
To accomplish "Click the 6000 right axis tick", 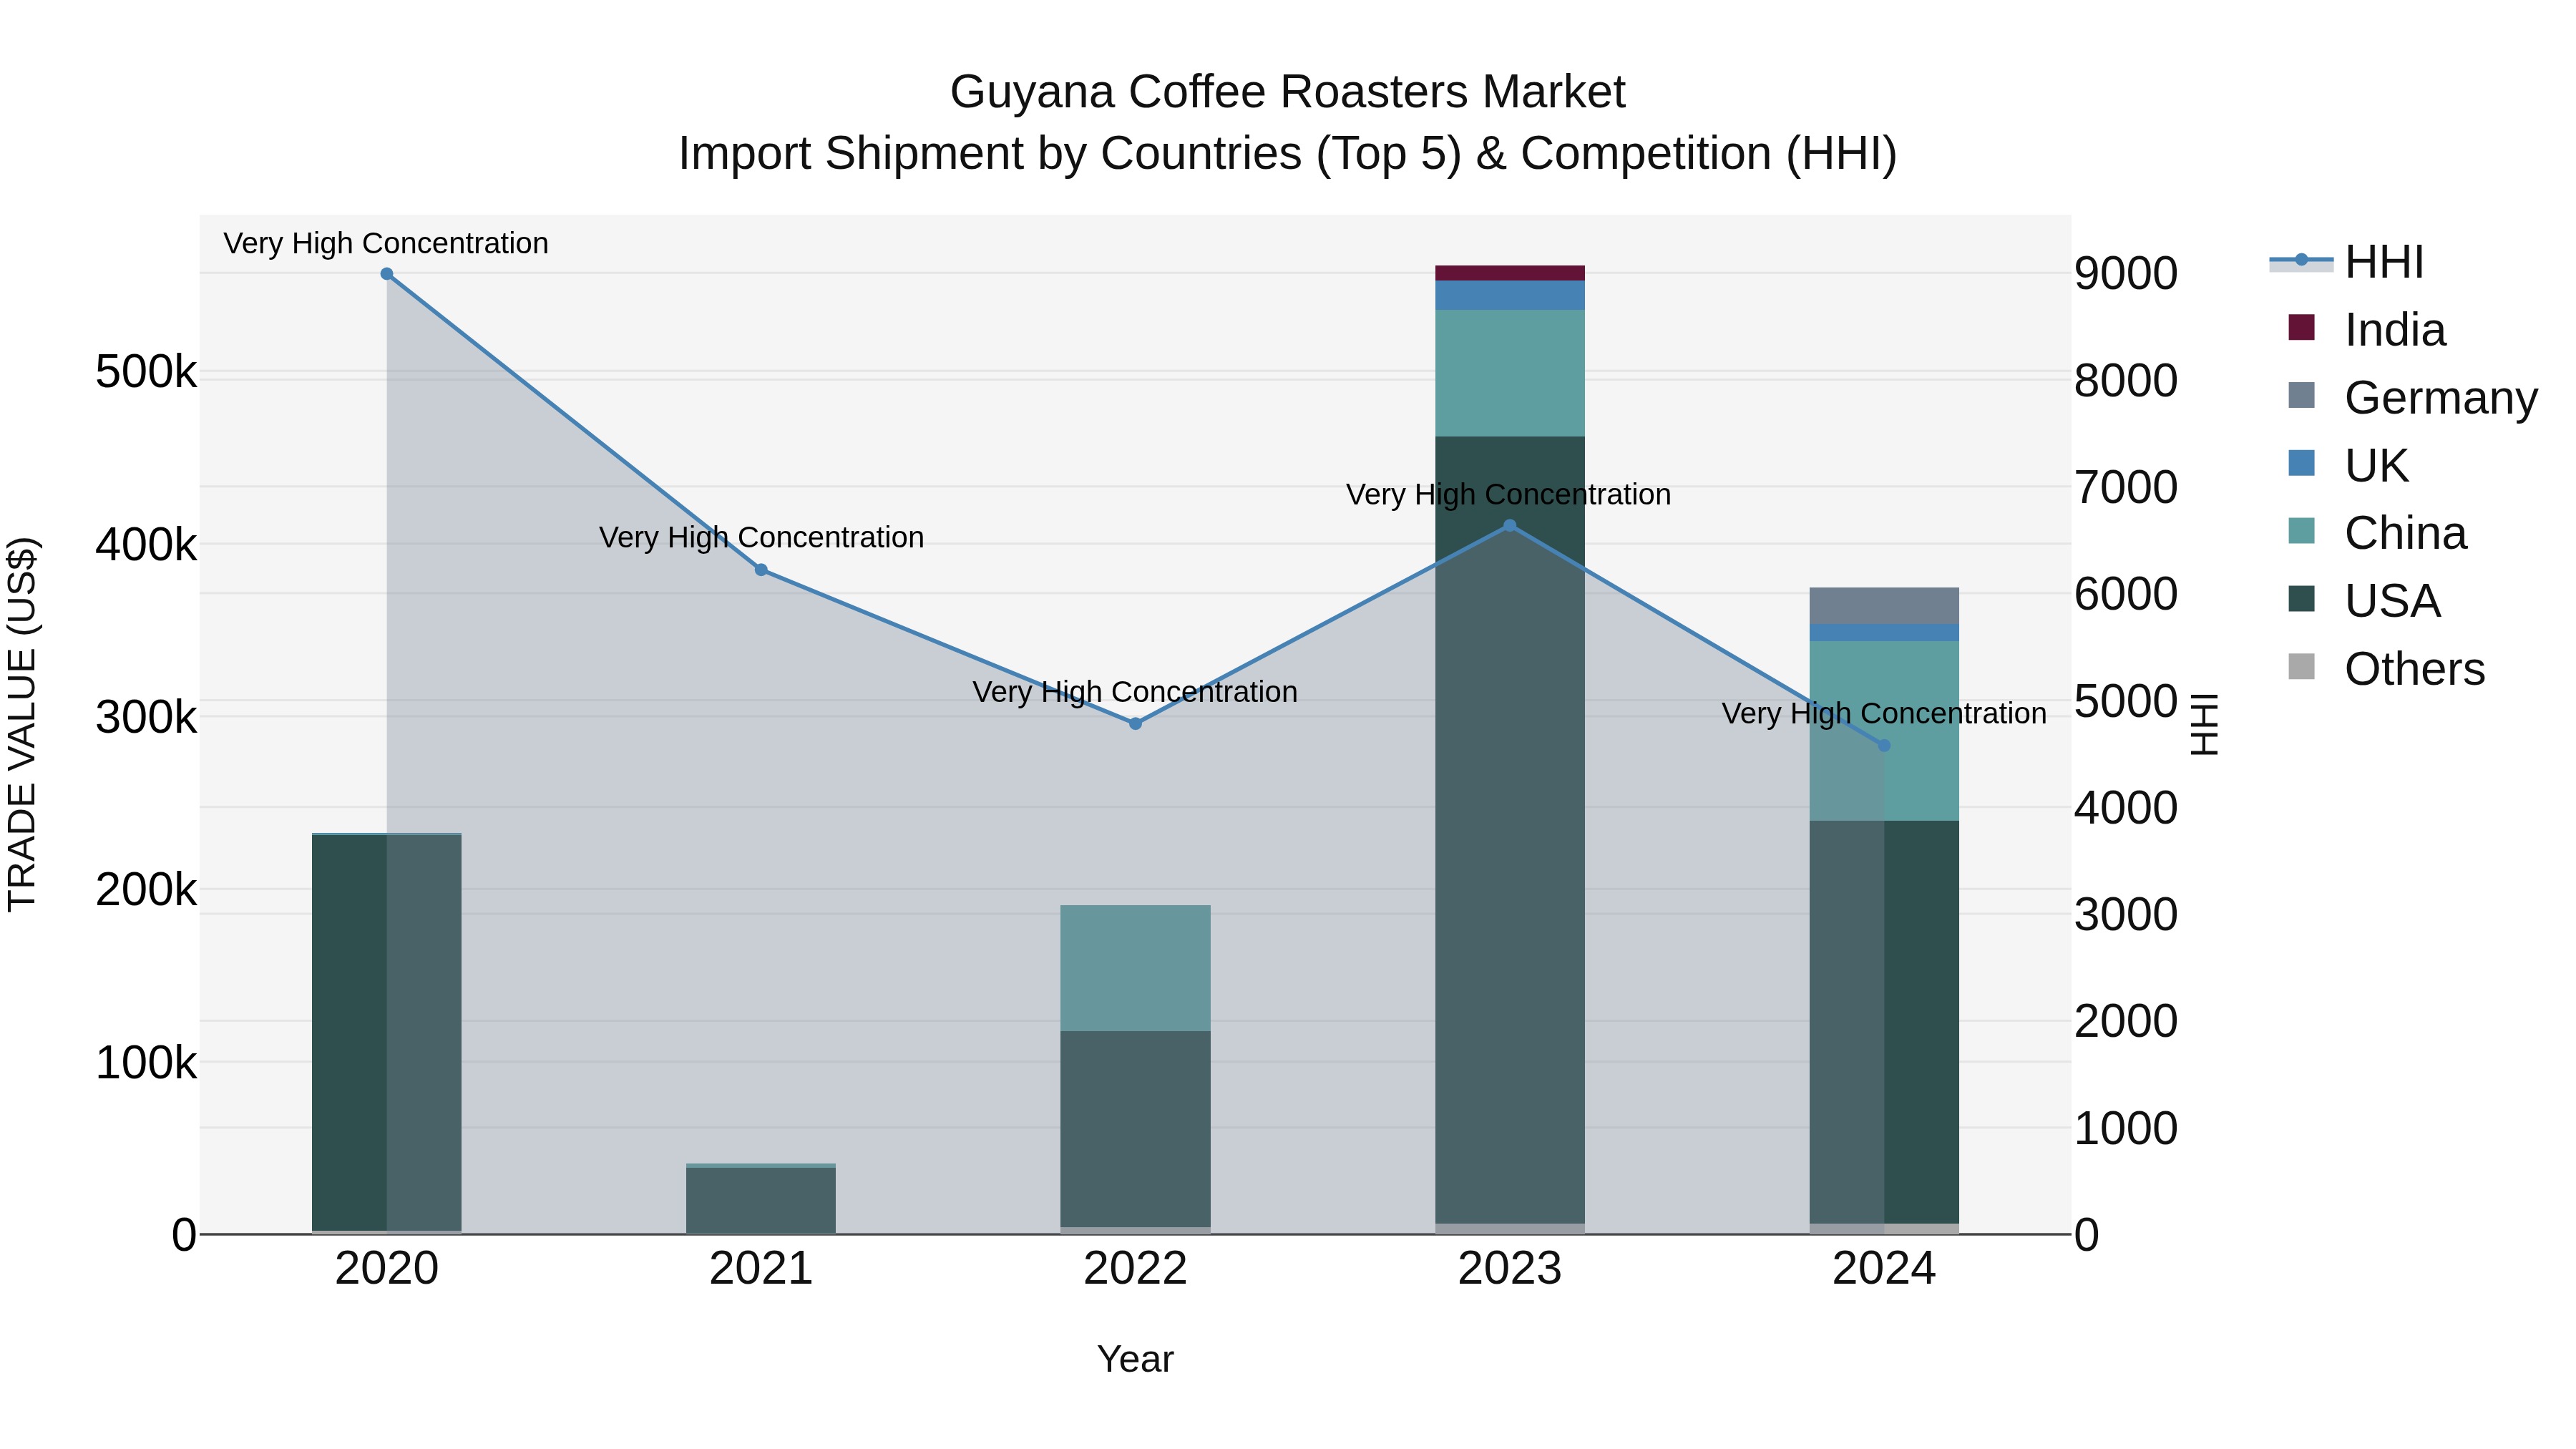I will pos(2126,595).
